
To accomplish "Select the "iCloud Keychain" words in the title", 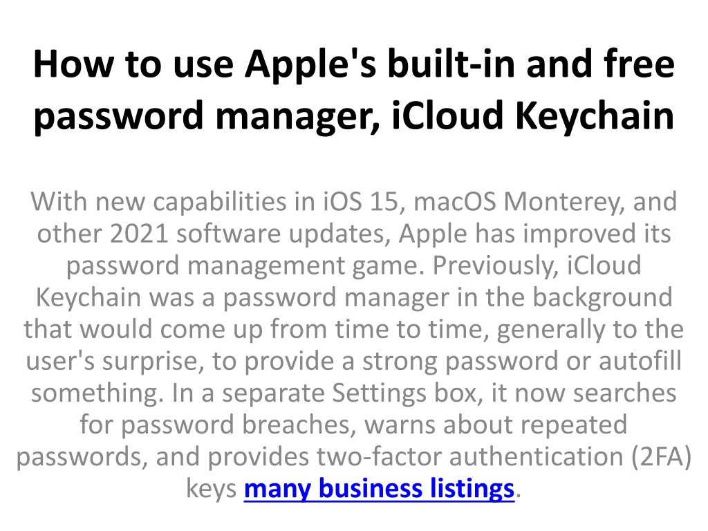I will click(x=533, y=115).
